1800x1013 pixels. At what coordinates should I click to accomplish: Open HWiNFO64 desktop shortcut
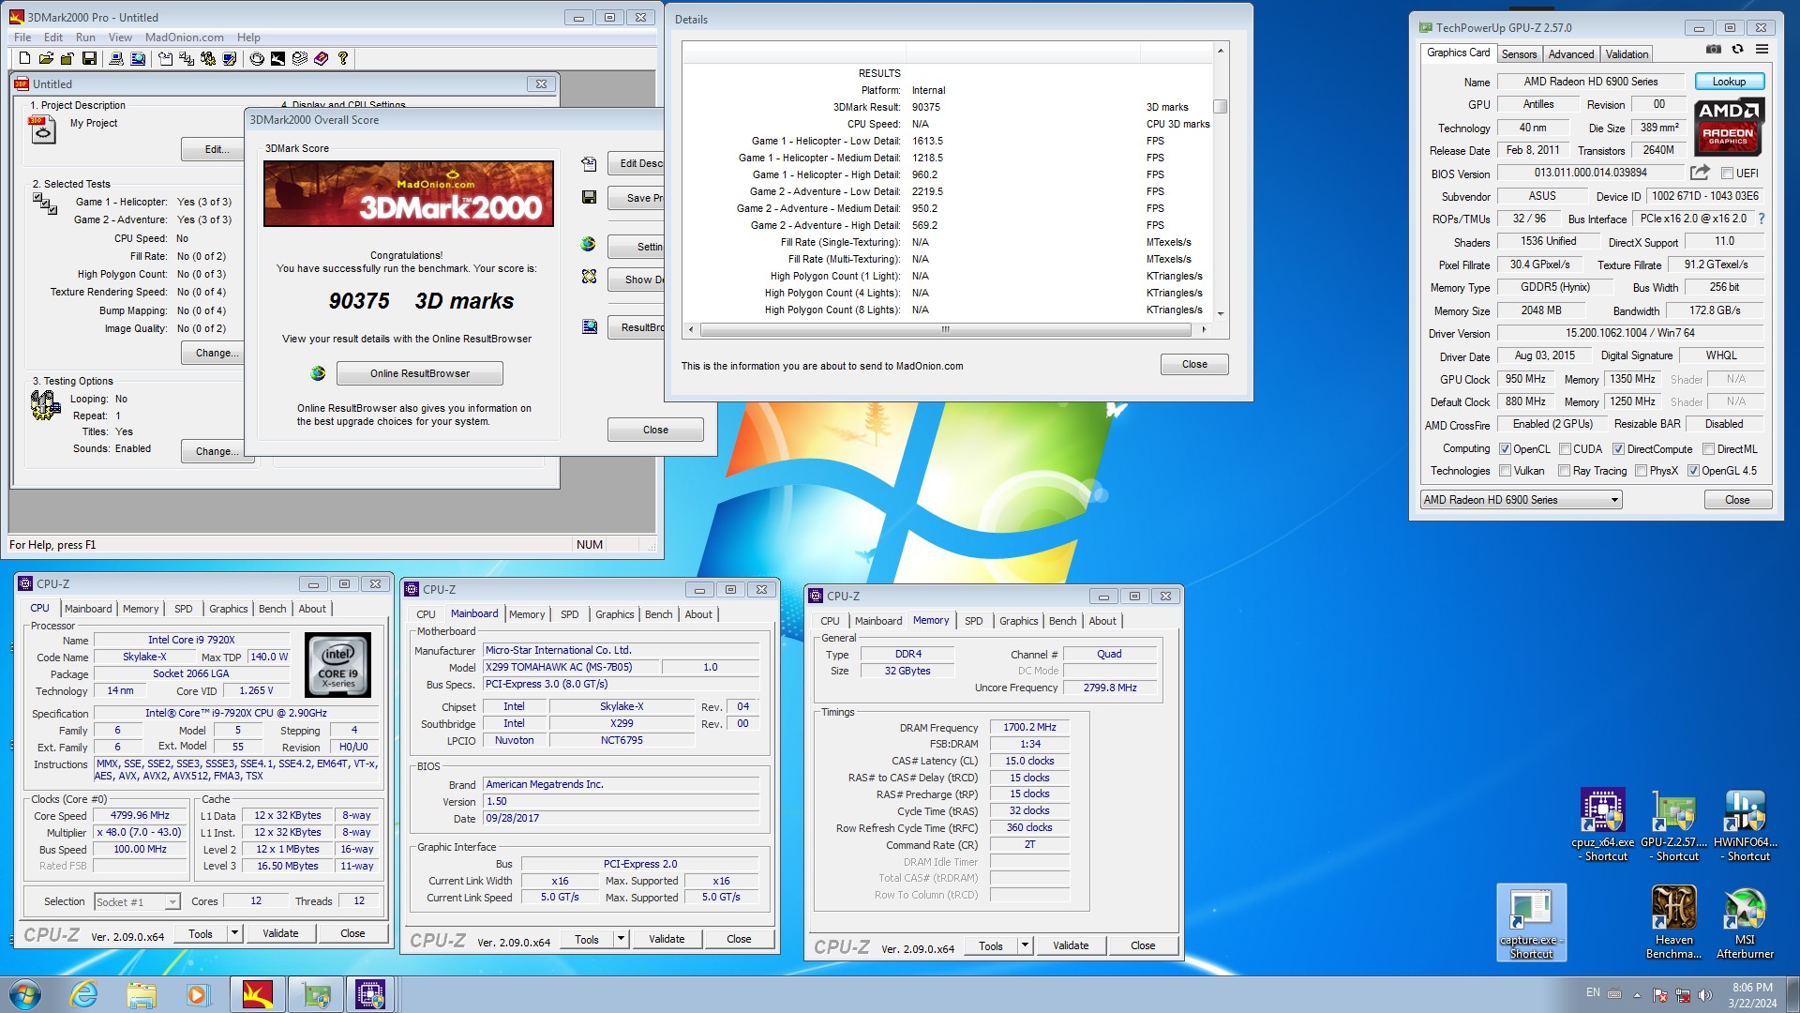click(1745, 824)
